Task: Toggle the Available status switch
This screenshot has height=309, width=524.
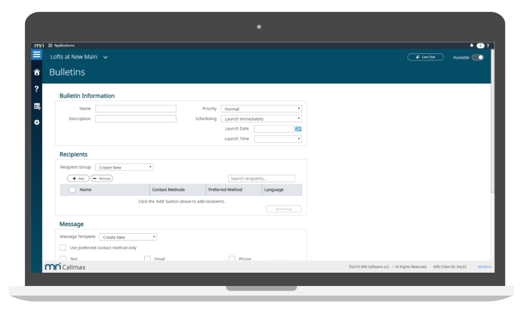Action: click(x=478, y=57)
